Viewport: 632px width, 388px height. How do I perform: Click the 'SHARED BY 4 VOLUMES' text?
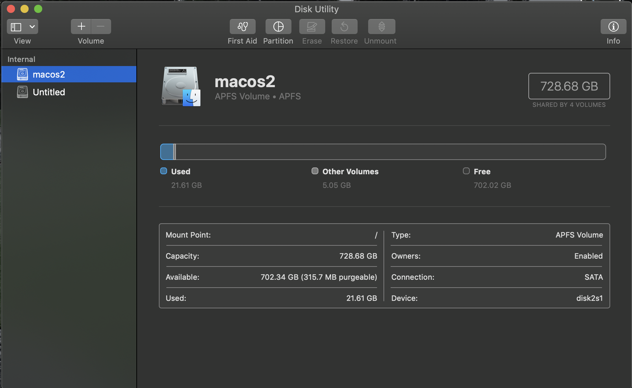[569, 105]
